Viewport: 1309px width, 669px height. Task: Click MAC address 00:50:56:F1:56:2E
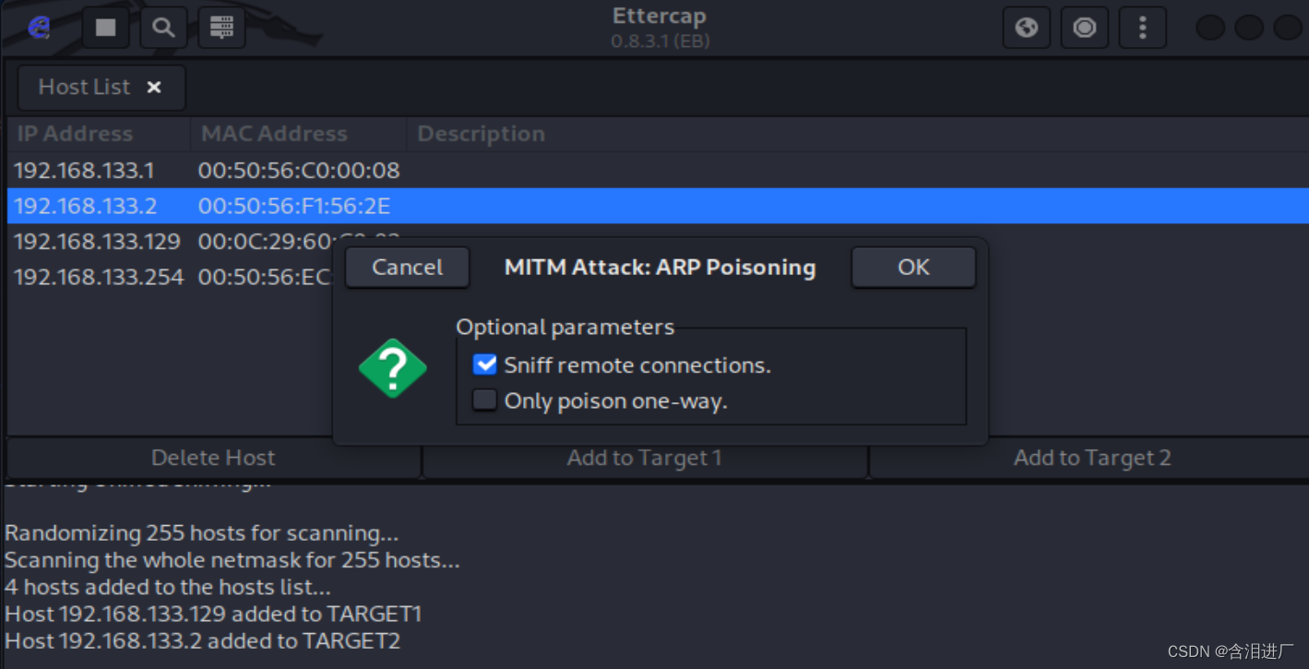pyautogui.click(x=294, y=206)
